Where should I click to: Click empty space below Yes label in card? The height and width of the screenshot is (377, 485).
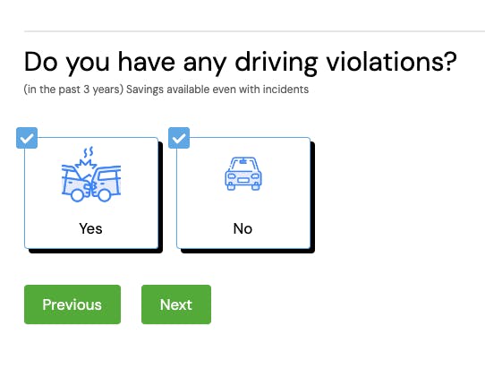[x=91, y=242]
